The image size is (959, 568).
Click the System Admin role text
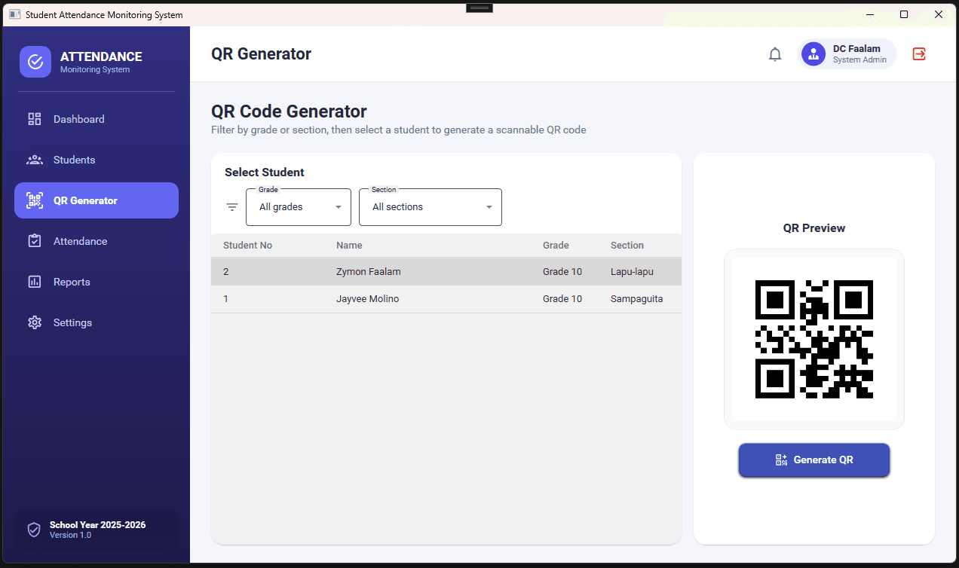[x=859, y=60]
